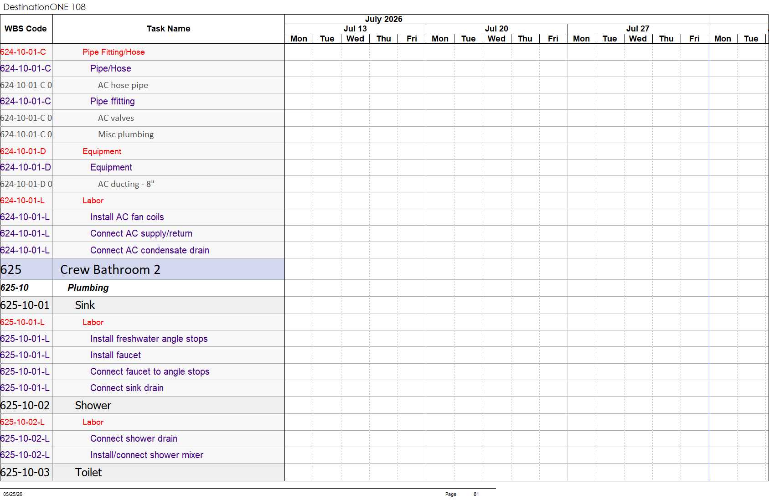The width and height of the screenshot is (769, 500).
Task: Select the Jul 13 week header
Action: click(x=355, y=29)
